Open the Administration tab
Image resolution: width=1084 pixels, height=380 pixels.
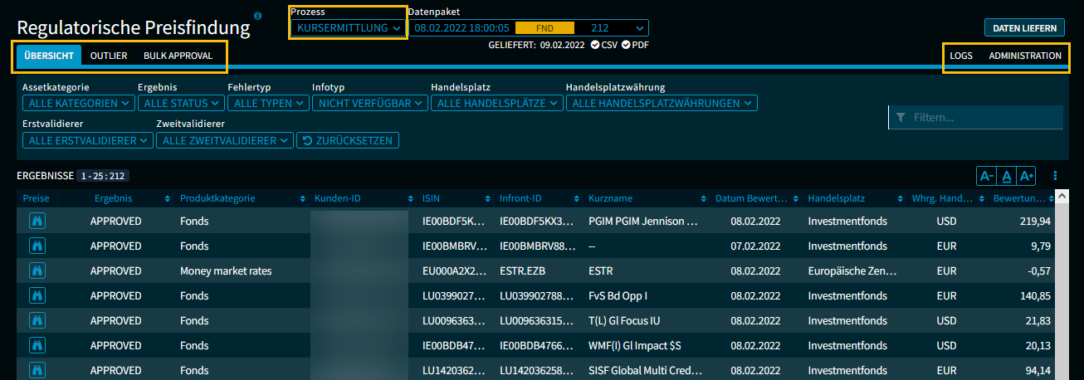tap(1025, 56)
